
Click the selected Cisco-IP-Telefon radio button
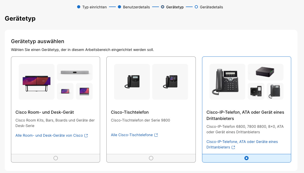[246, 158]
